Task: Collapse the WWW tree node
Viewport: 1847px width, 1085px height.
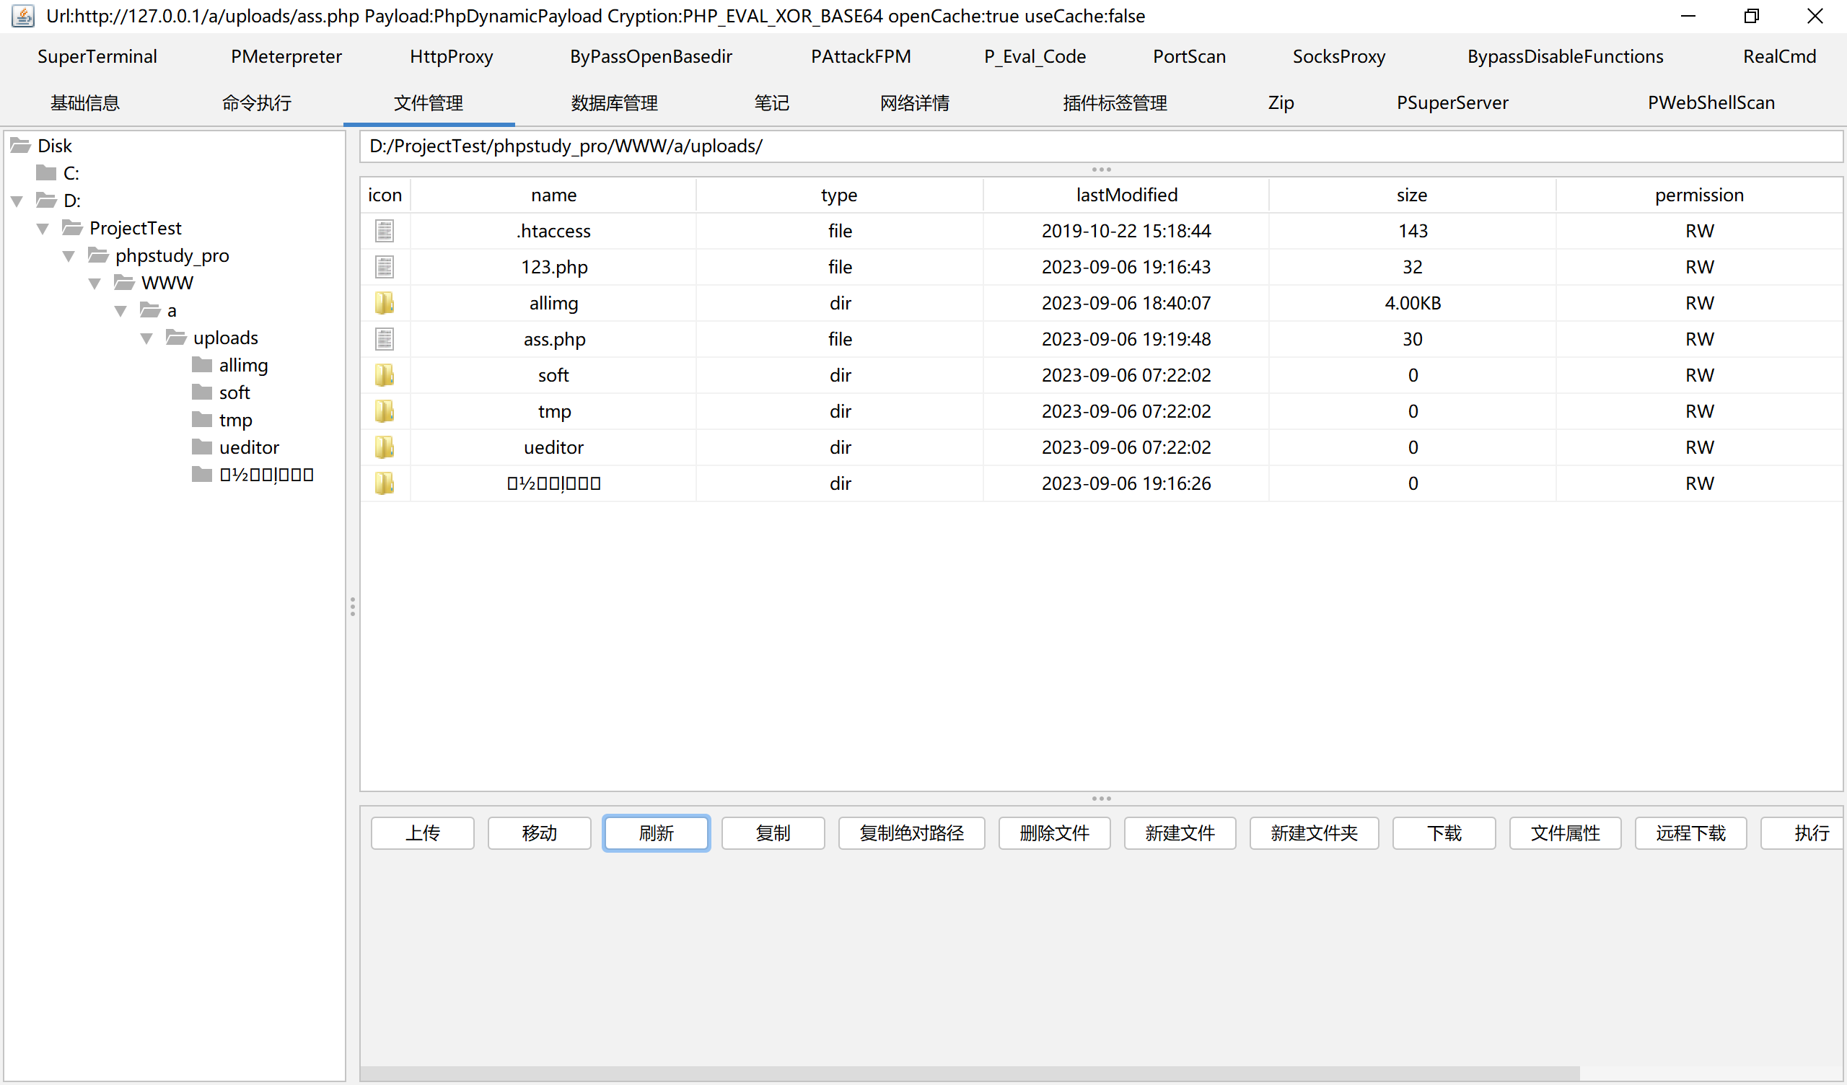Action: [x=95, y=284]
